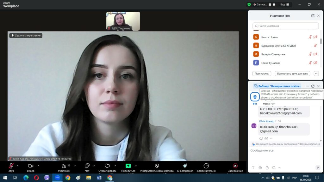This screenshot has width=324, height=182.
Task: Open the emoji picker in chat toolbar
Action: tap(260, 168)
